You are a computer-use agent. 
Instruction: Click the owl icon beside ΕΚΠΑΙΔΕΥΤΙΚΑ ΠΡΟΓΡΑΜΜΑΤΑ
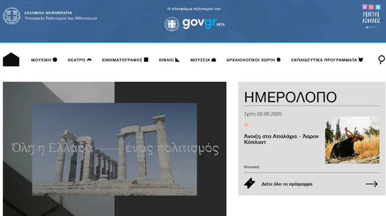tap(361, 60)
